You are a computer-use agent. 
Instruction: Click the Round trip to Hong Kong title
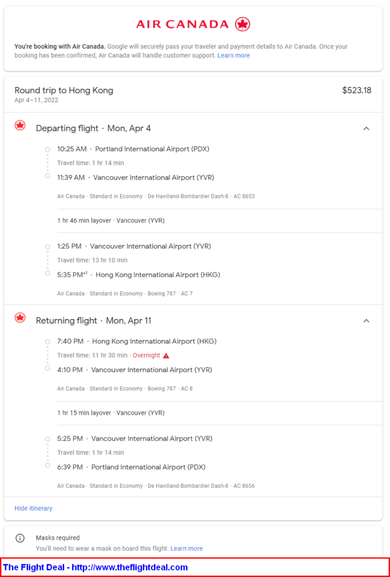tap(64, 90)
